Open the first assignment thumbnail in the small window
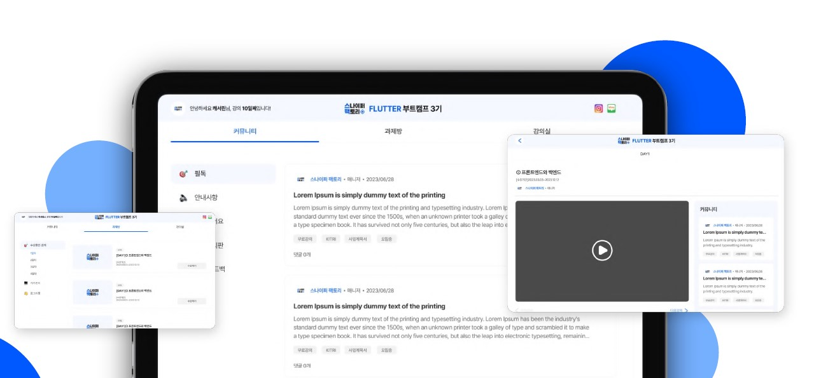 92,257
